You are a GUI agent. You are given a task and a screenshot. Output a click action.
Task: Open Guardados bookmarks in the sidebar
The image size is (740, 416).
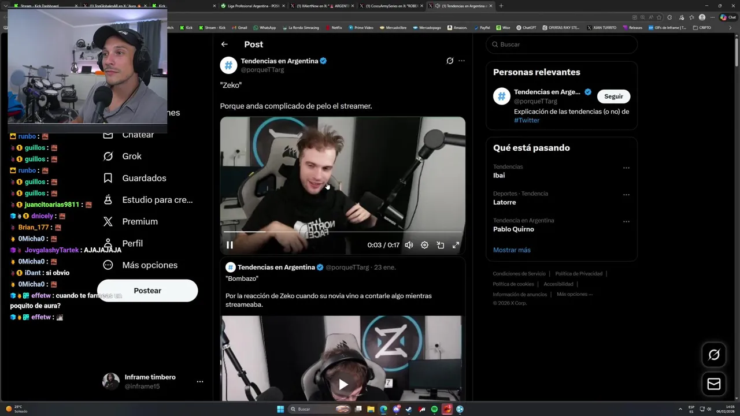[x=135, y=179]
